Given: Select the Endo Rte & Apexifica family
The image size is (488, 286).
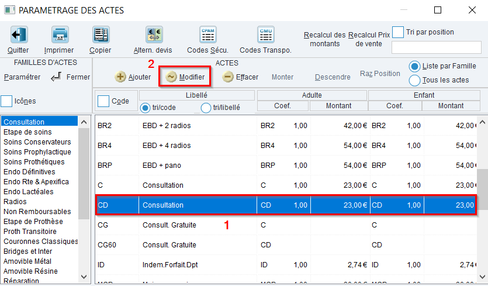Looking at the screenshot, I should click(x=40, y=182).
